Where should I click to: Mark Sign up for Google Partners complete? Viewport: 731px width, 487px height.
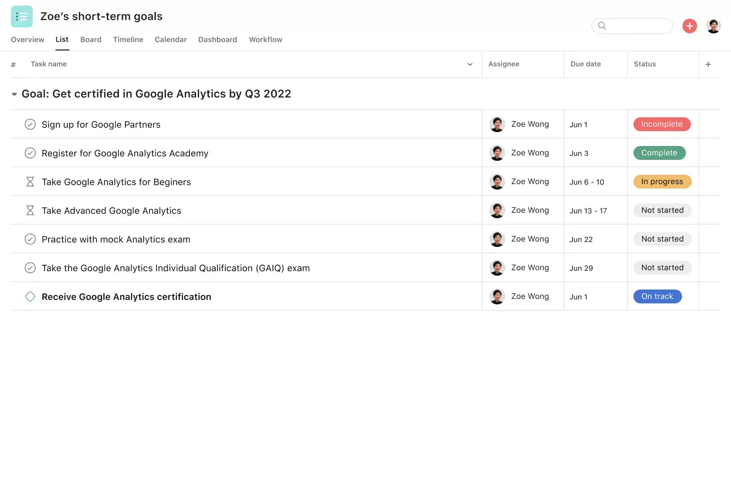click(x=30, y=124)
